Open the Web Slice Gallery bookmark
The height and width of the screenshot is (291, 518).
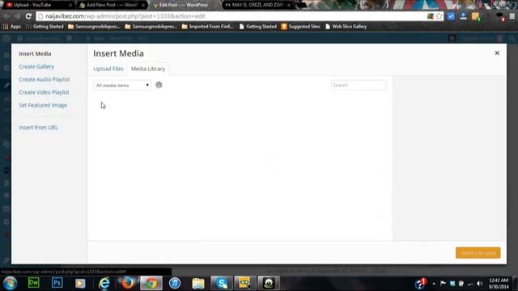coord(346,27)
